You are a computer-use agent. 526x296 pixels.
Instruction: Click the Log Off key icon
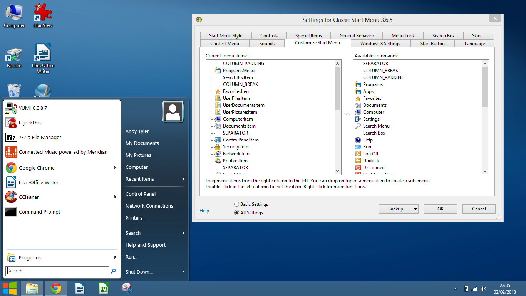tap(358, 154)
